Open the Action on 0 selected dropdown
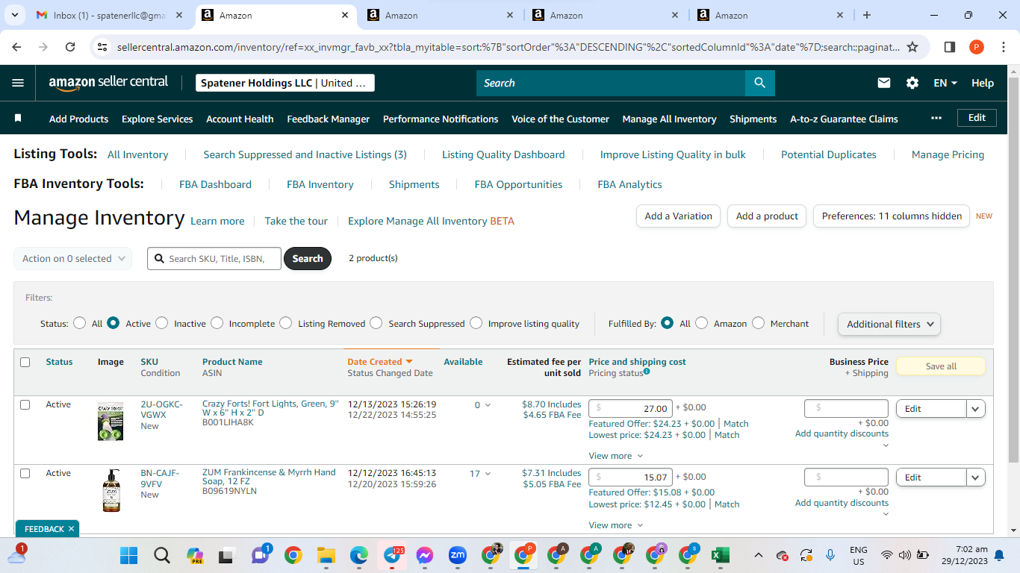This screenshot has height=573, width=1020. click(73, 258)
